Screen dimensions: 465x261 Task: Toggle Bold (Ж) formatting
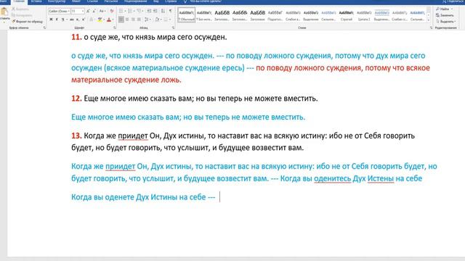(x=51, y=20)
